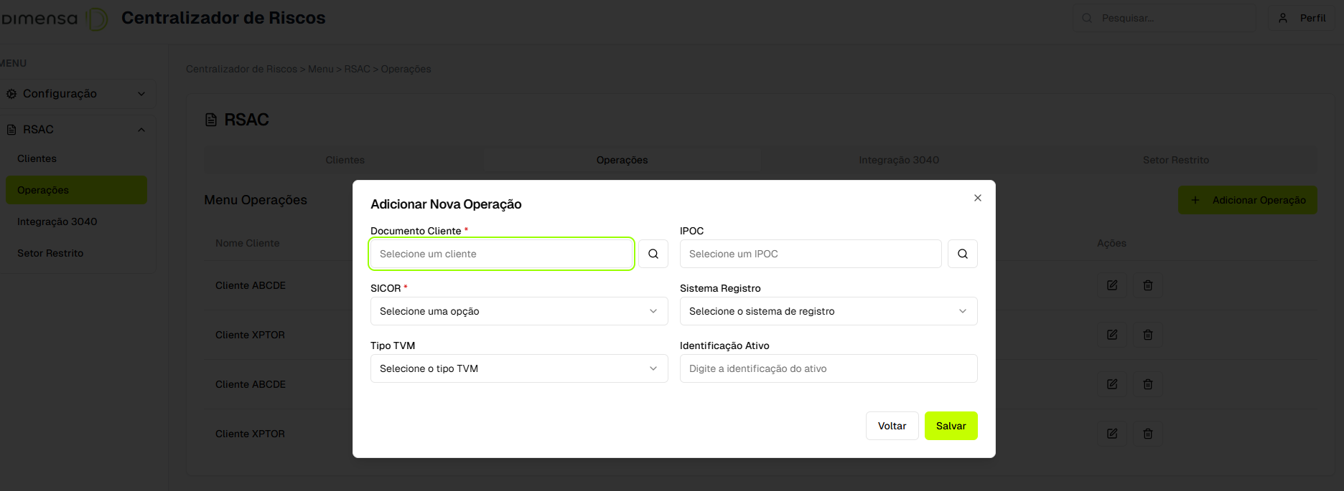This screenshot has height=491, width=1344.
Task: Open the SICOR dropdown
Action: coord(518,311)
